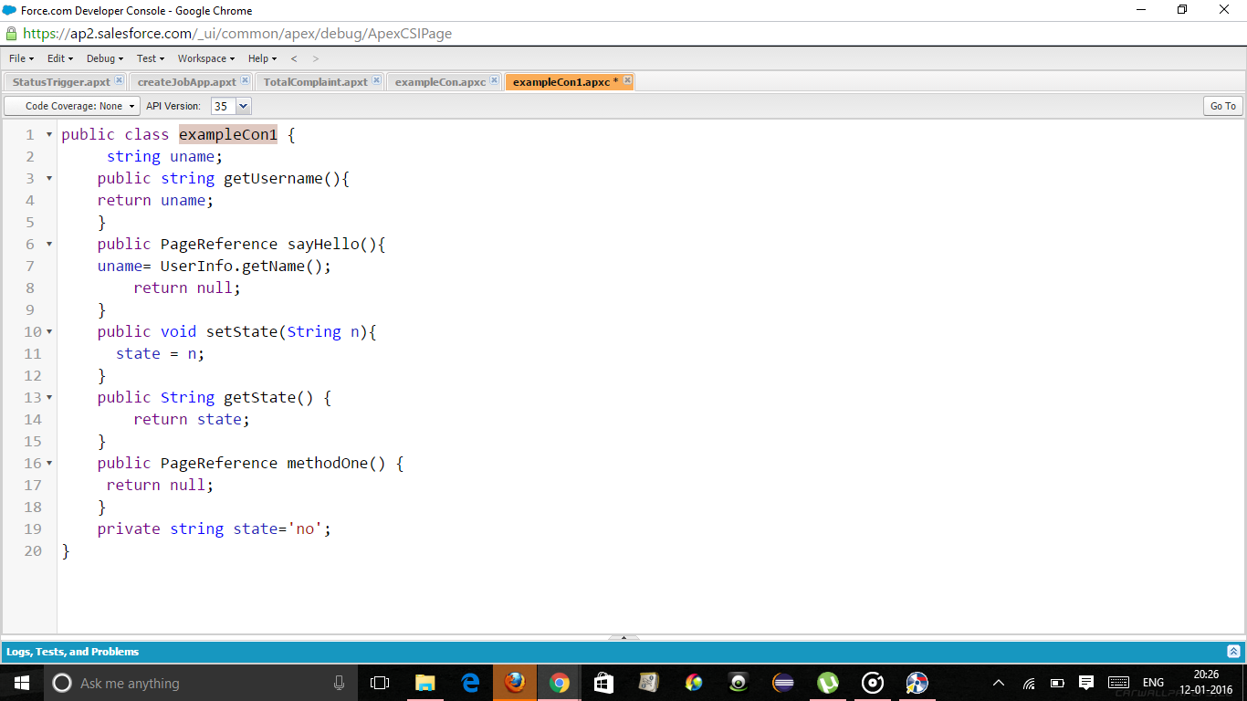Image resolution: width=1247 pixels, height=701 pixels.
Task: Click 'return null;' on line 17
Action: click(x=161, y=486)
